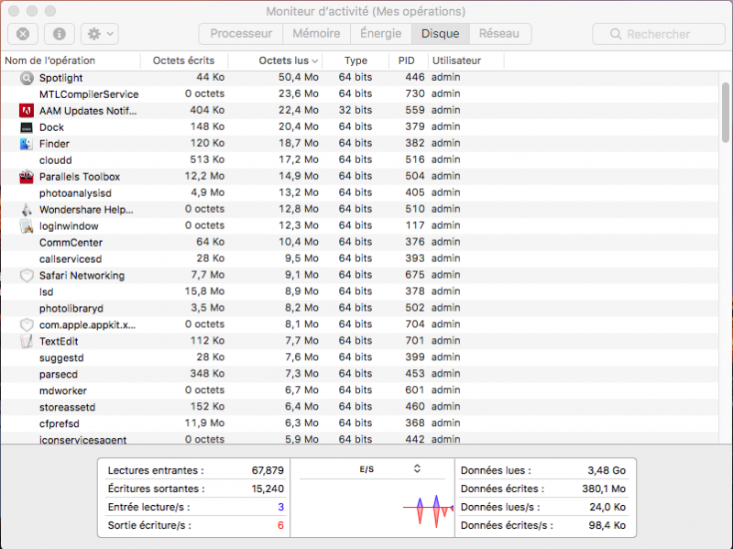Click the quit process stop icon
This screenshot has height=549, width=733.
(x=23, y=34)
